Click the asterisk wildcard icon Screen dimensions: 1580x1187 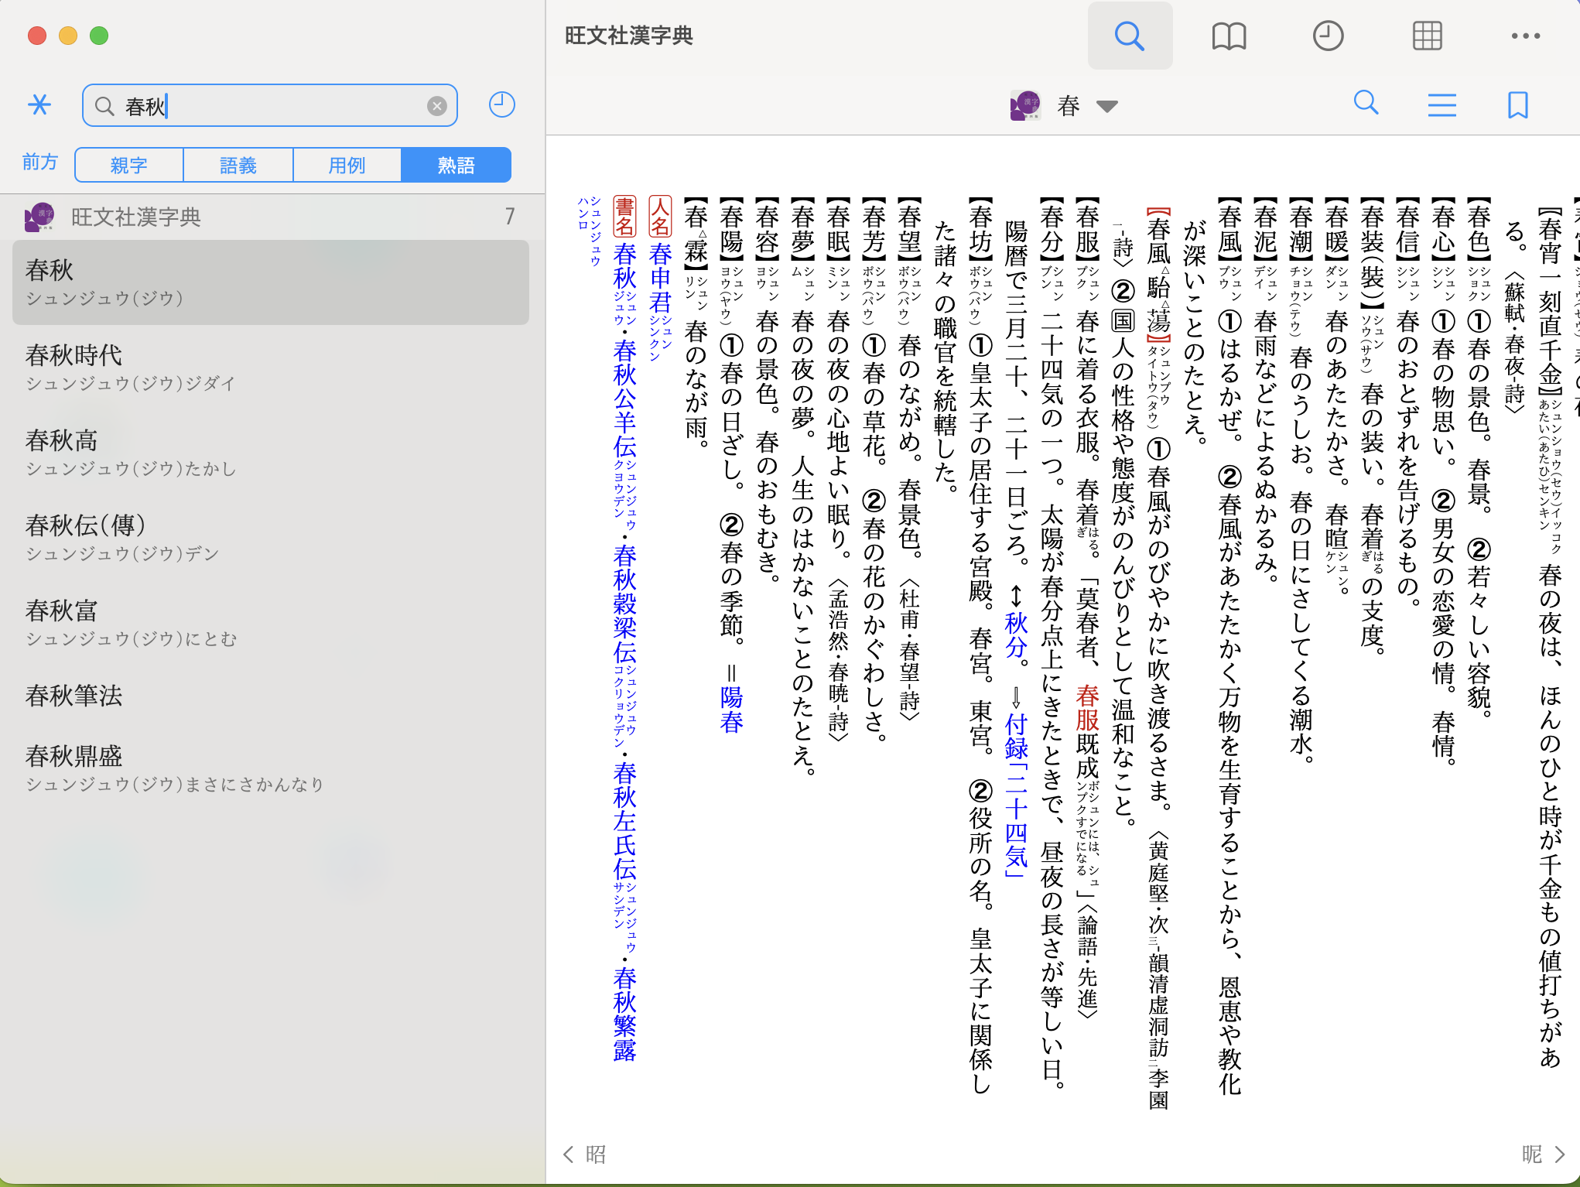pos(39,104)
